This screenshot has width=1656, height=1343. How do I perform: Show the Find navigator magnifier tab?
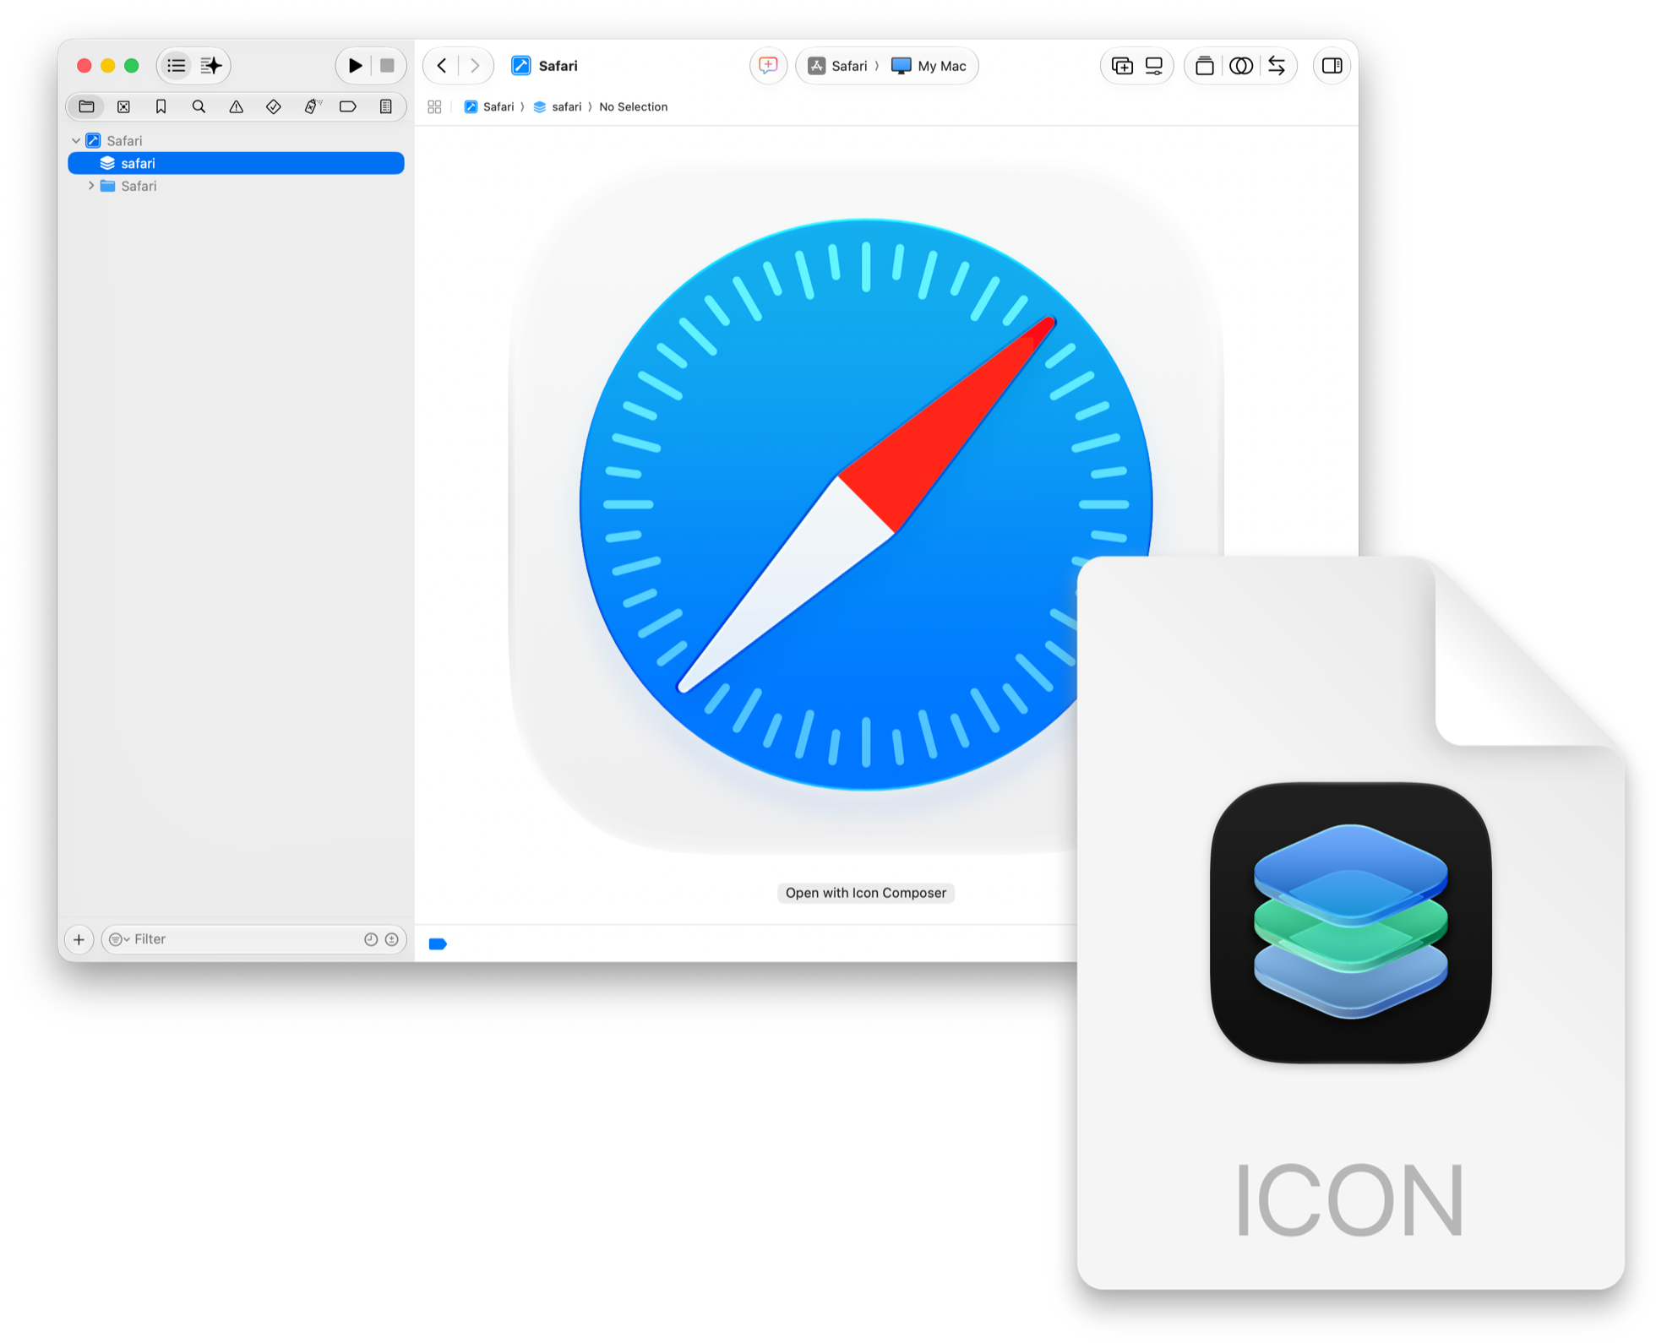pyautogui.click(x=199, y=106)
